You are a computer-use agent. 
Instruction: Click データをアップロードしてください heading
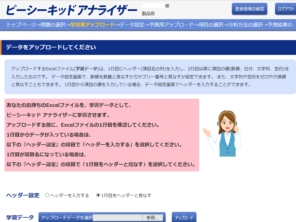51,47
